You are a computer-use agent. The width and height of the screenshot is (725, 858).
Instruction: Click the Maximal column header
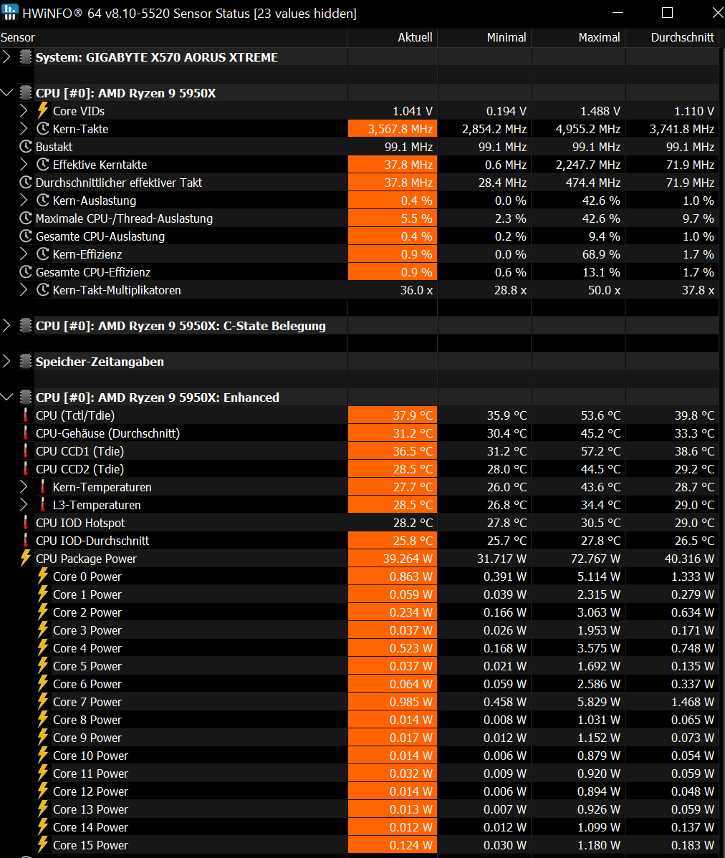[578, 37]
